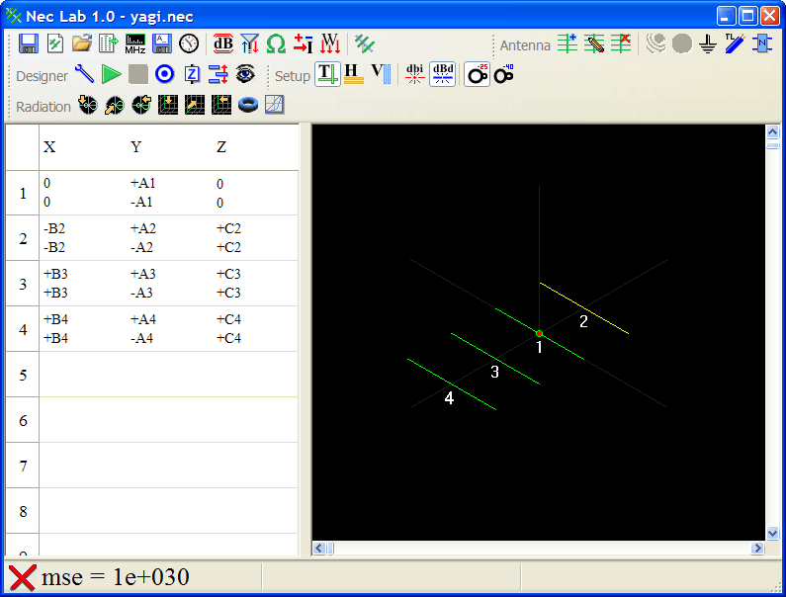Image resolution: width=786 pixels, height=597 pixels.
Task: Click 3D grid icon with down arrow
Action: 168,105
